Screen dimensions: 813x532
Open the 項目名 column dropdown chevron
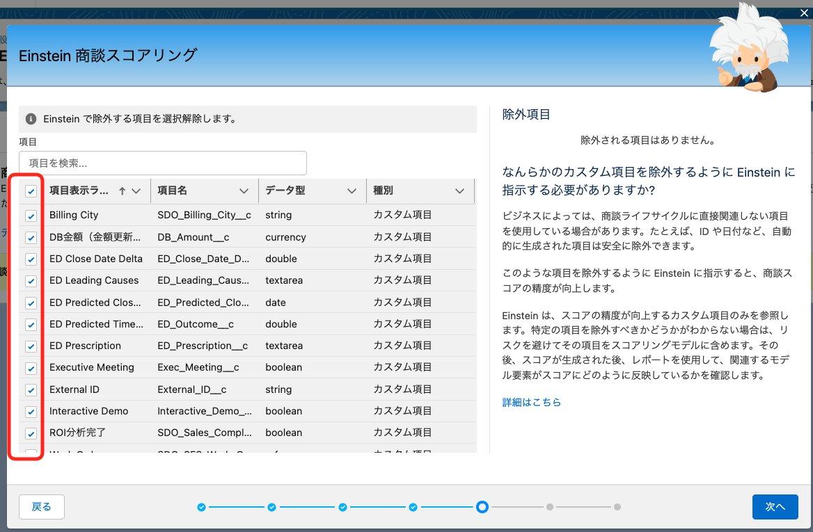click(x=244, y=191)
